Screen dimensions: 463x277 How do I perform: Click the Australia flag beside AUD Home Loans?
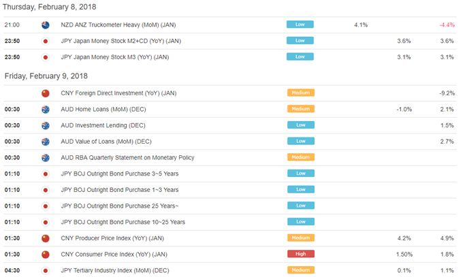[x=45, y=110]
